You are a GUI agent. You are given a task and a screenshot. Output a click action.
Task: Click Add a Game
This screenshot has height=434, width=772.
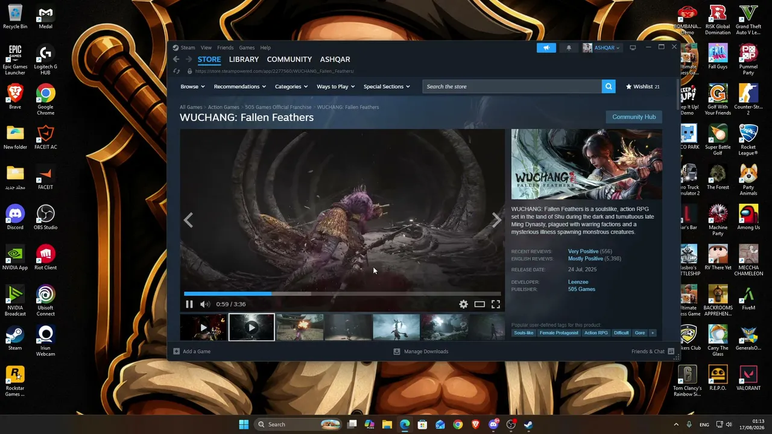(x=192, y=351)
